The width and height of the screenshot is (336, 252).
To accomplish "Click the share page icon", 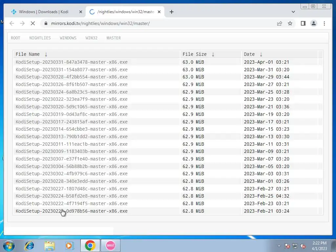I will 280,23.
